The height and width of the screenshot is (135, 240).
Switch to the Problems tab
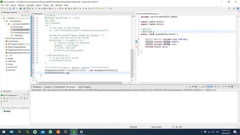point(36,87)
